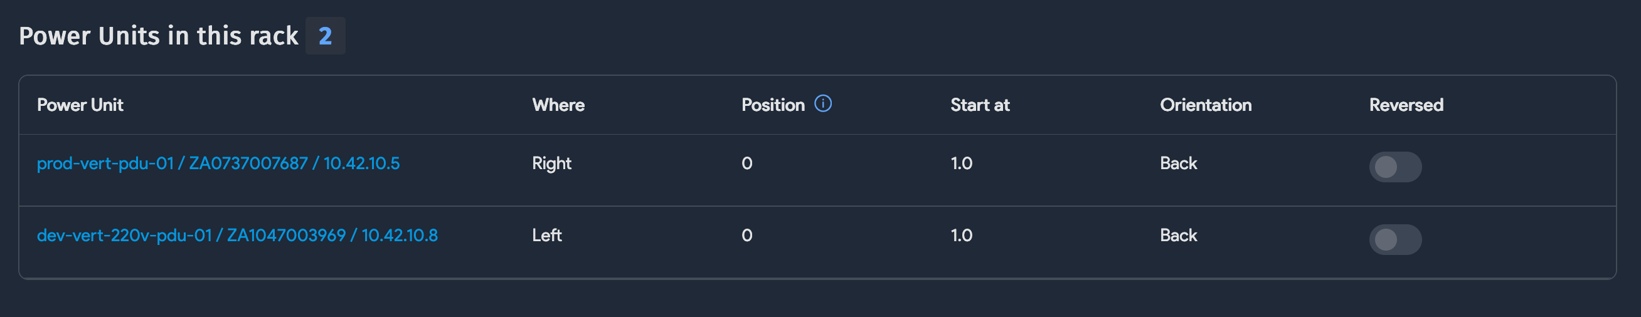Click the Power Units in this rack heading

[159, 36]
